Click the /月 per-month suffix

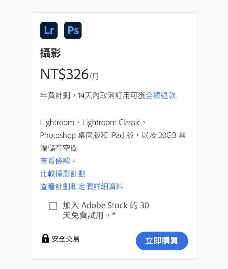(x=94, y=76)
